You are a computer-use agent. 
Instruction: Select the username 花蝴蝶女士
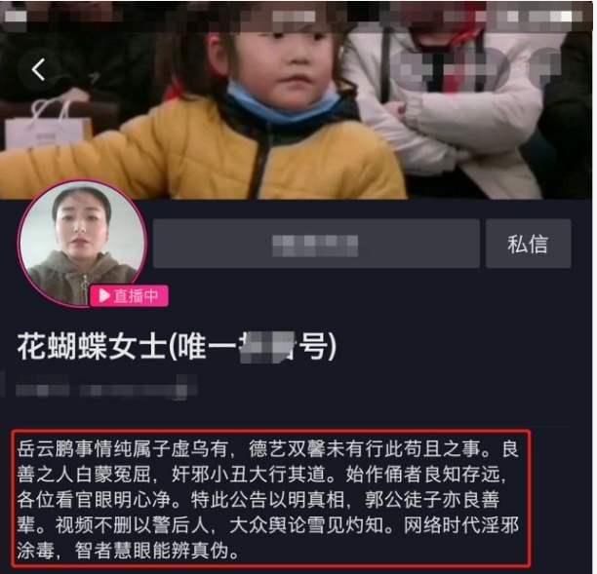tap(92, 347)
